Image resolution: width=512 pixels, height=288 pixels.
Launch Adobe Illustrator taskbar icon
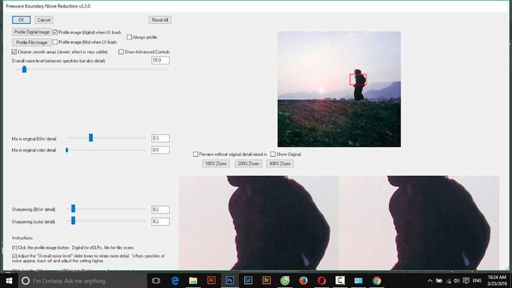(x=212, y=281)
